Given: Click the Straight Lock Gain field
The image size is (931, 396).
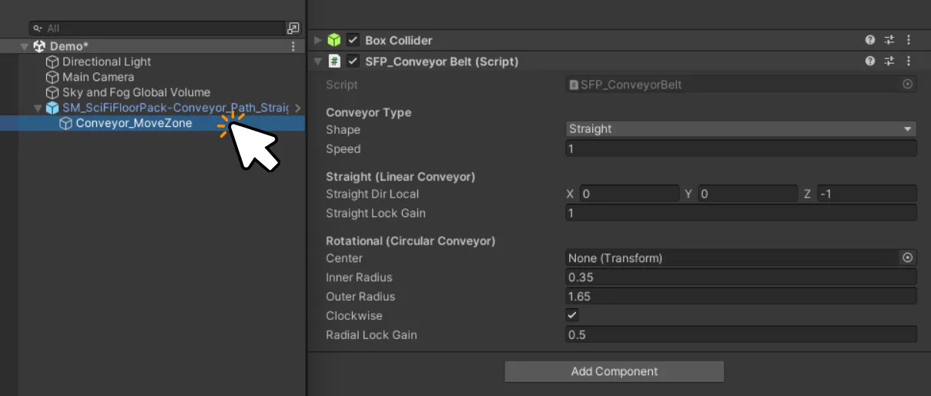Looking at the screenshot, I should [741, 213].
